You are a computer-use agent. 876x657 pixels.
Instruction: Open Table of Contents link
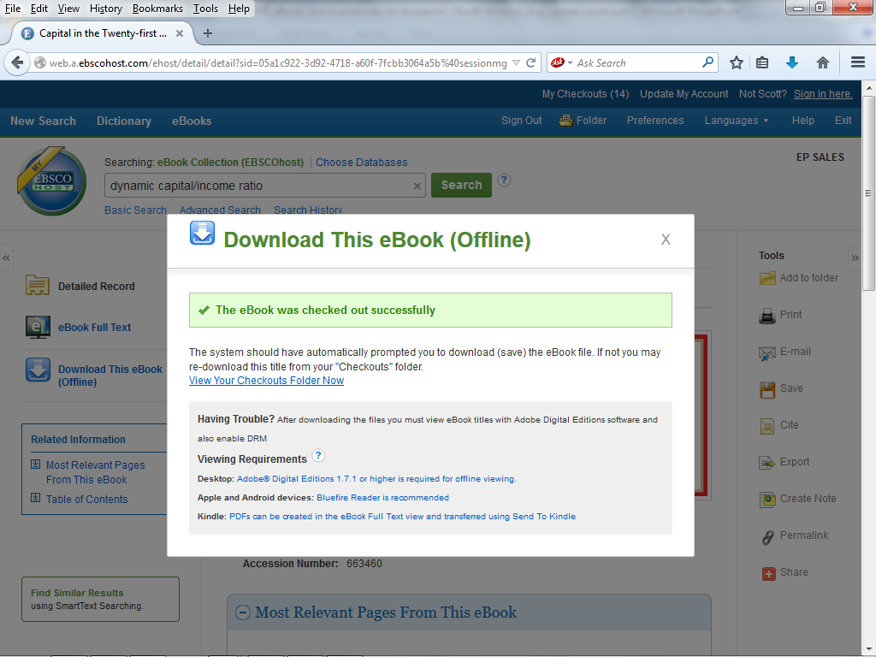86,500
